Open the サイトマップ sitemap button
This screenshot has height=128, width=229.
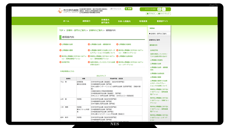pyautogui.click(x=164, y=14)
